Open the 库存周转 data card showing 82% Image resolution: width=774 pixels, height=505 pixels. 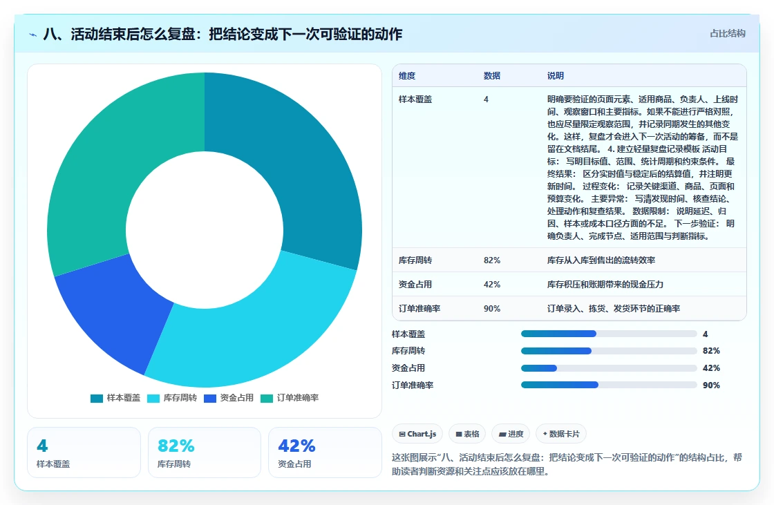205,452
